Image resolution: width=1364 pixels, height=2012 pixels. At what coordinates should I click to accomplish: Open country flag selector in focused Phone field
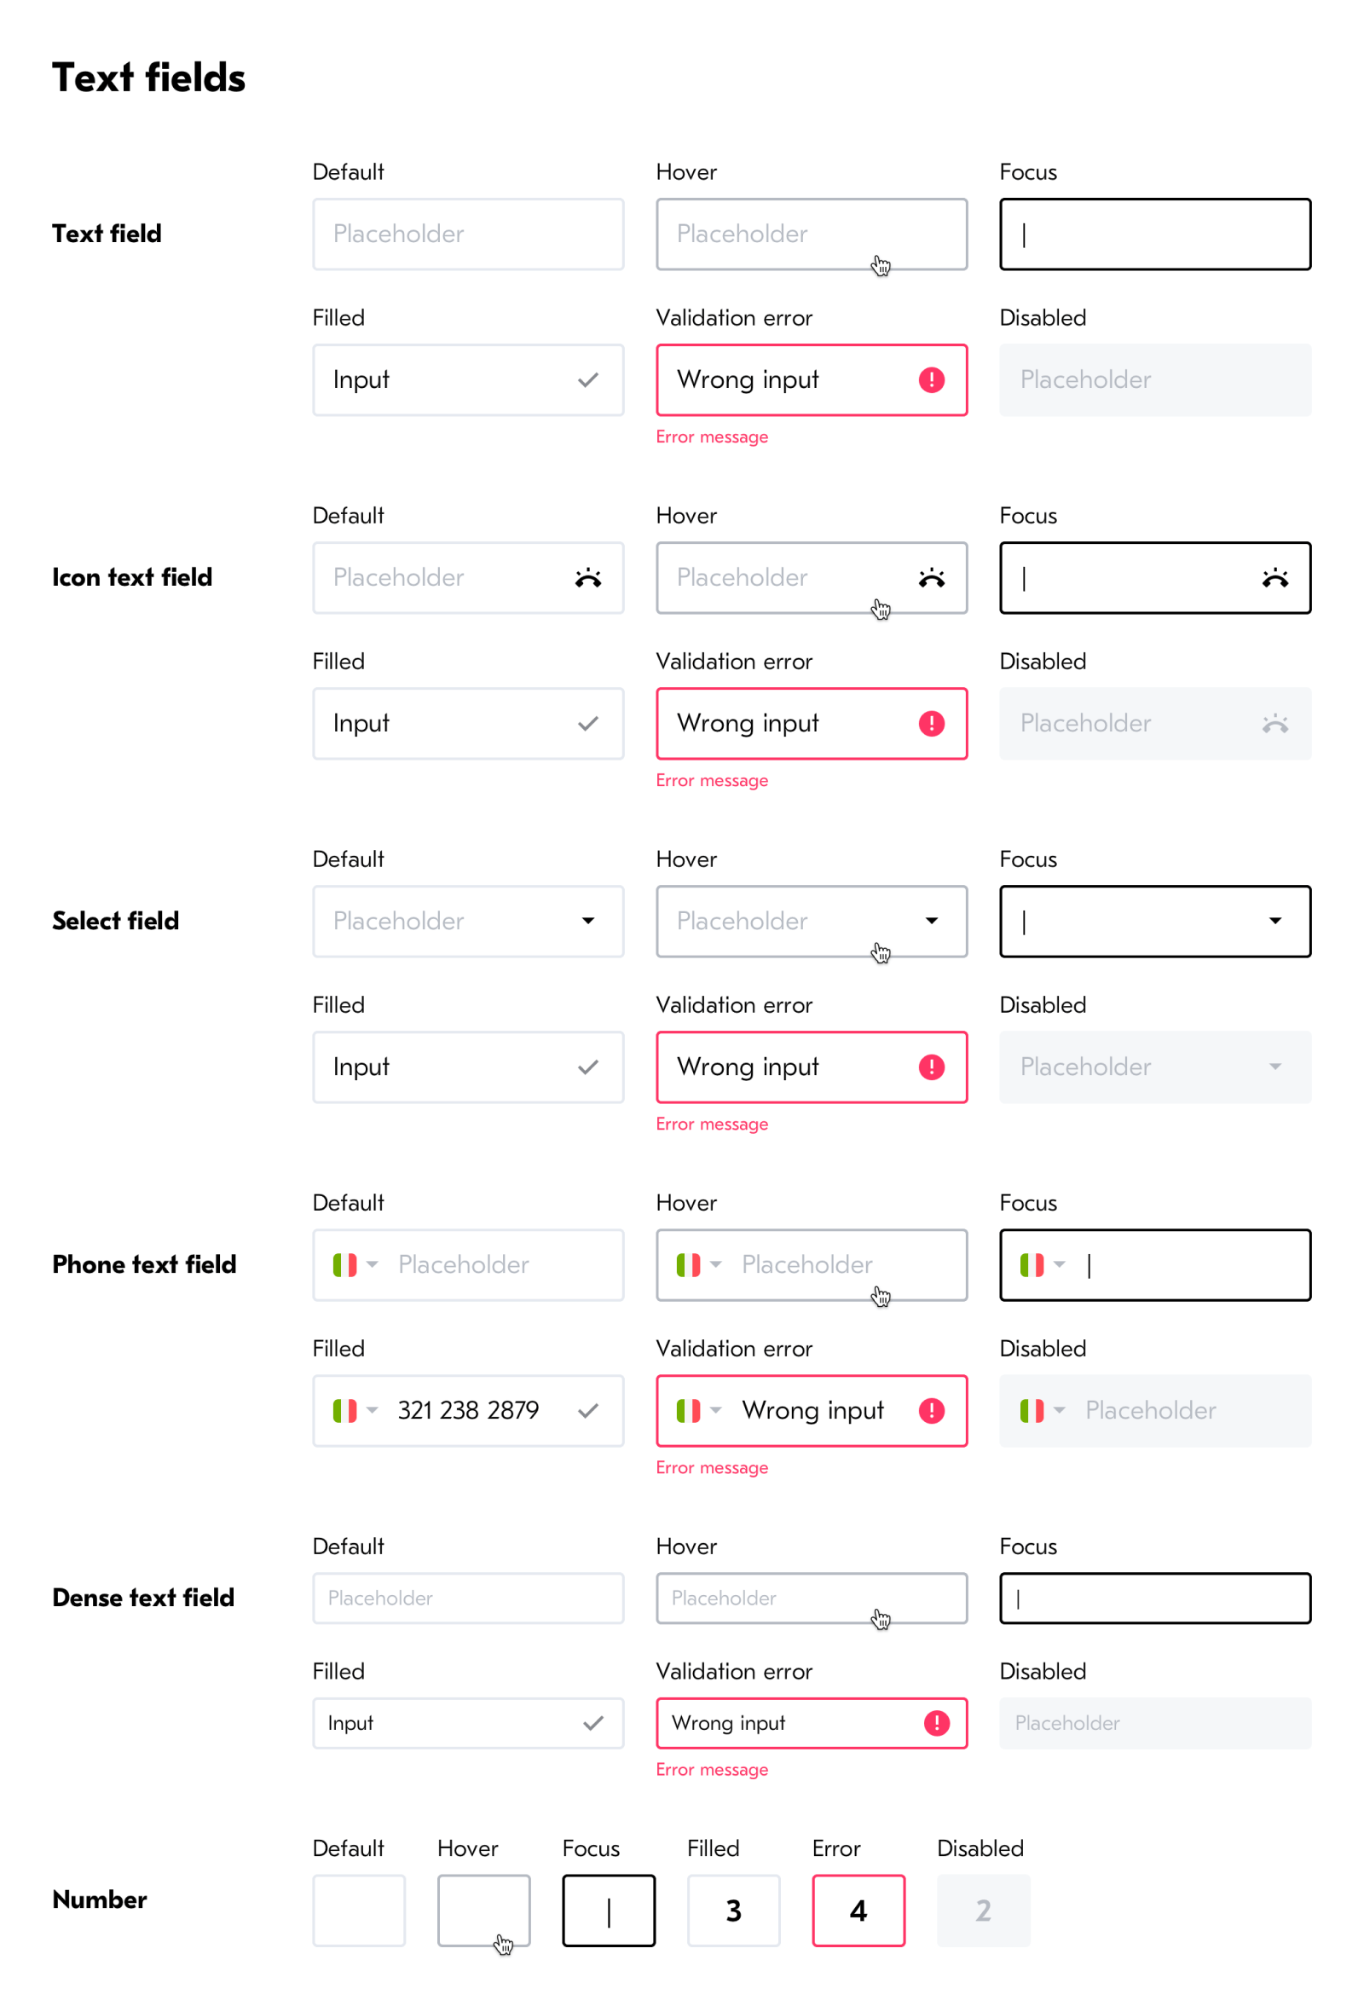pos(1042,1266)
